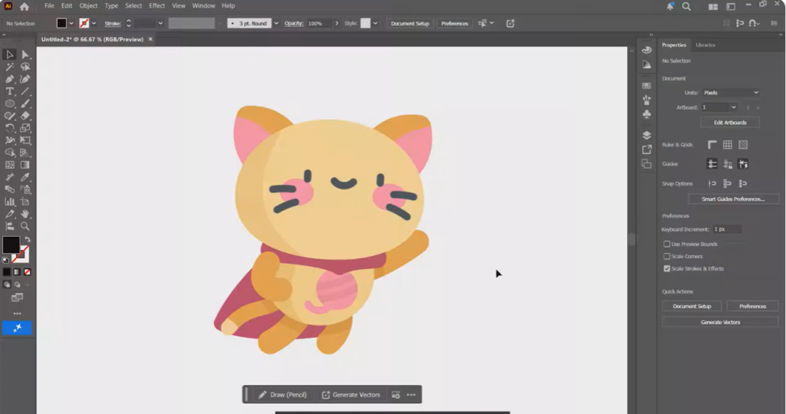The width and height of the screenshot is (786, 414).
Task: Select the Ellipse tool
Action: coord(9,103)
